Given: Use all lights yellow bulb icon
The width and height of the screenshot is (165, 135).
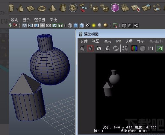Looking at the screenshot, I should click(x=94, y=25).
